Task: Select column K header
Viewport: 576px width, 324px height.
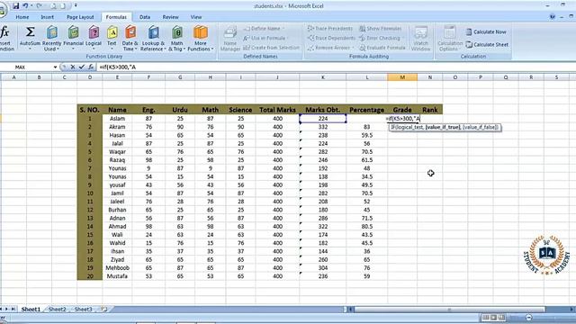Action: pyautogui.click(x=323, y=77)
